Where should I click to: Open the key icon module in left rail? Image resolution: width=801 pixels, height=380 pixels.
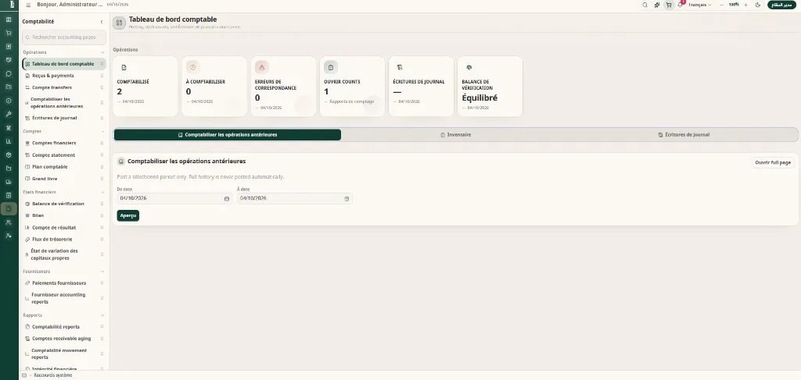9,114
